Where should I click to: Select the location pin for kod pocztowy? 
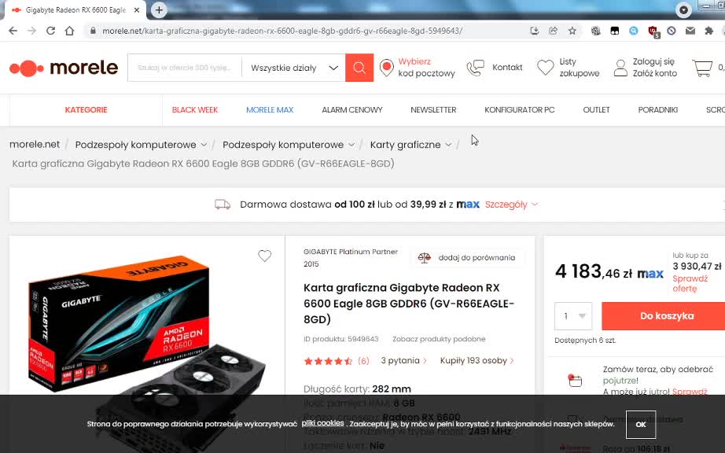pyautogui.click(x=387, y=68)
